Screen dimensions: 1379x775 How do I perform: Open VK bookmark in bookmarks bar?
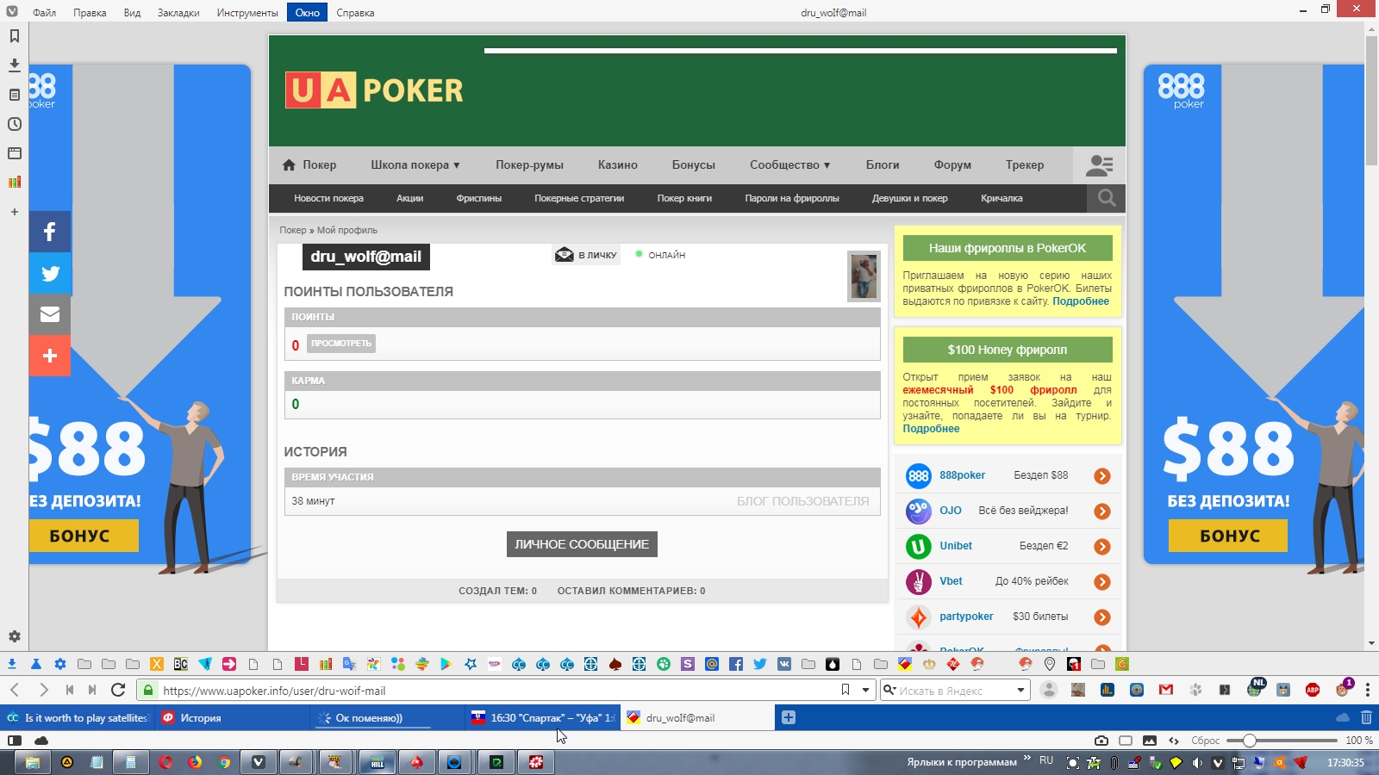[784, 664]
